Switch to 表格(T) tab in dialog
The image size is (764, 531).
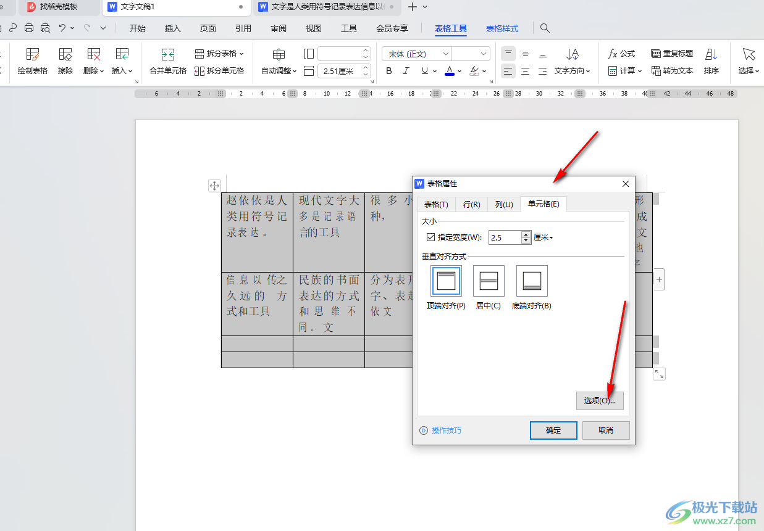coord(436,204)
